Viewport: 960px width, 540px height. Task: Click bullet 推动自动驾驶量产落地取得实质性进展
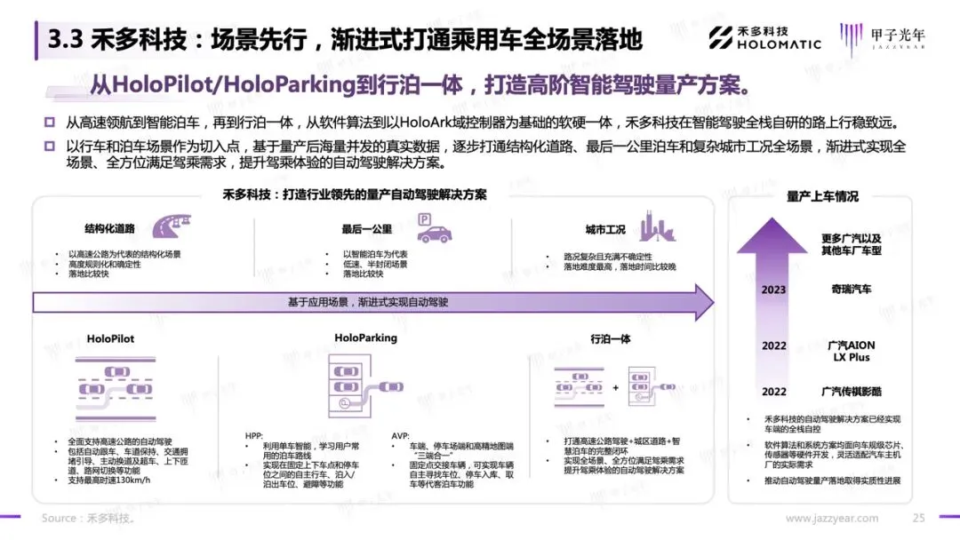[832, 480]
